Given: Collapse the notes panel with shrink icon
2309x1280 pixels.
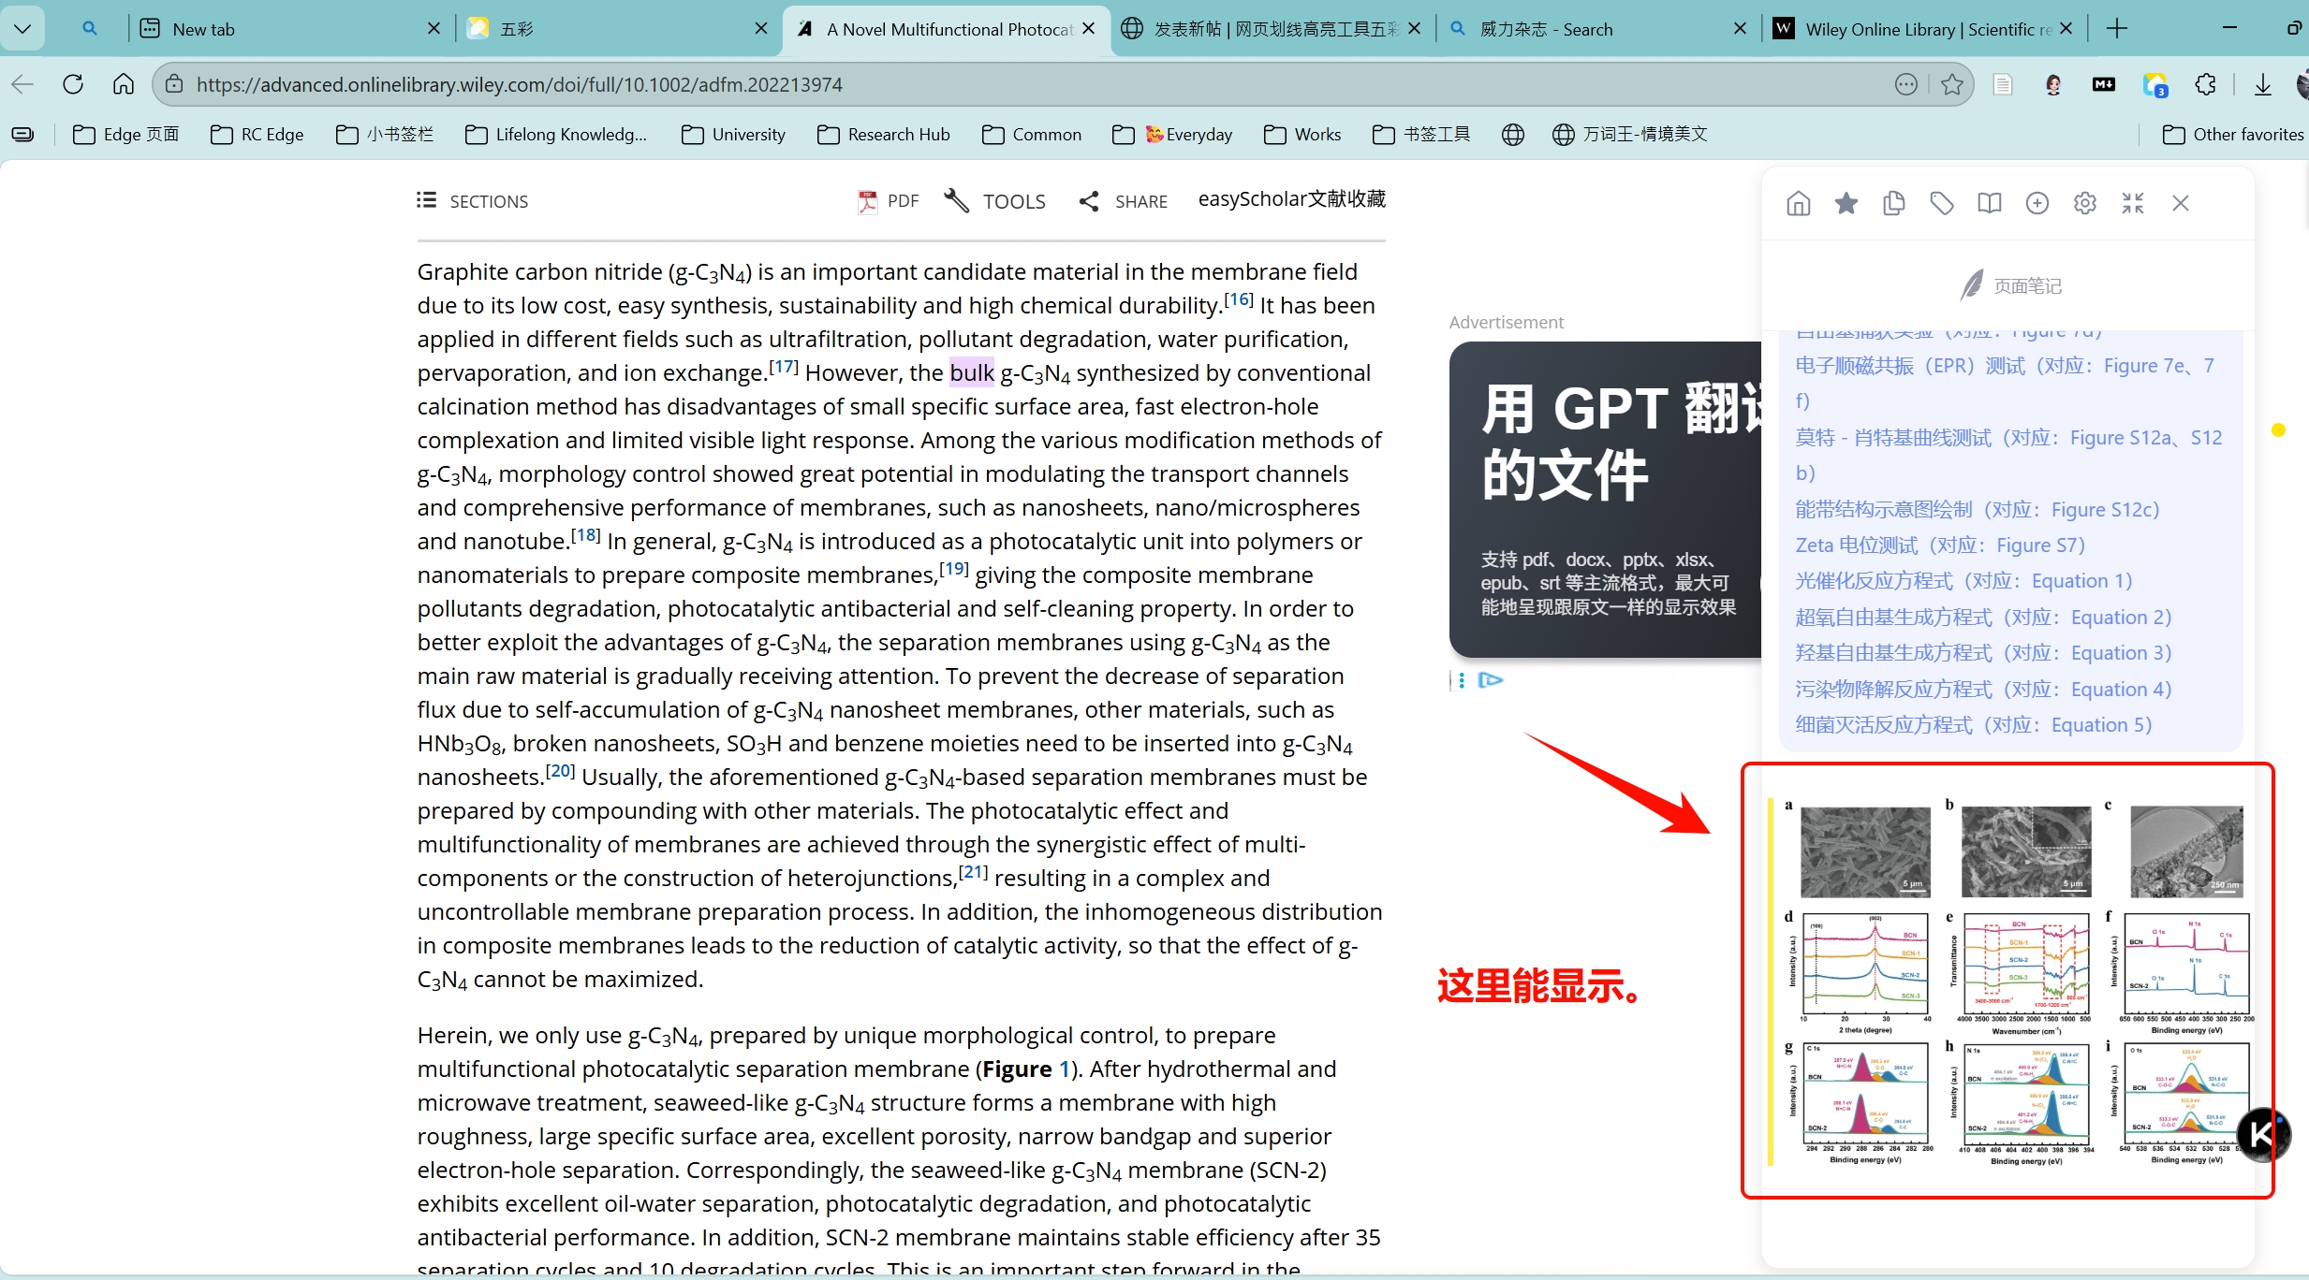Looking at the screenshot, I should [x=2132, y=203].
